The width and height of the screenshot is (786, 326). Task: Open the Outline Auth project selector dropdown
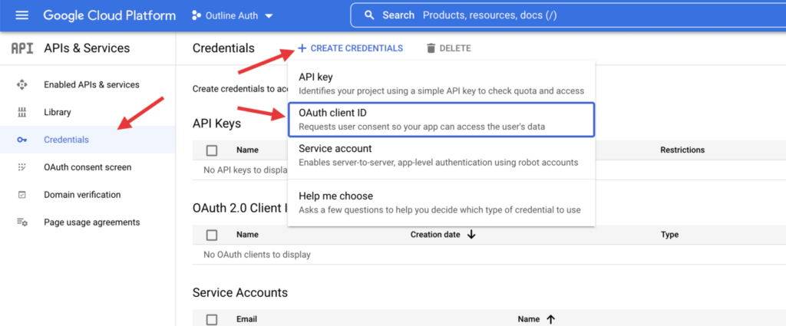click(233, 15)
